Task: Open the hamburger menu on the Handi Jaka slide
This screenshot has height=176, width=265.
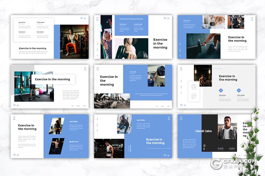Action: tap(181, 118)
